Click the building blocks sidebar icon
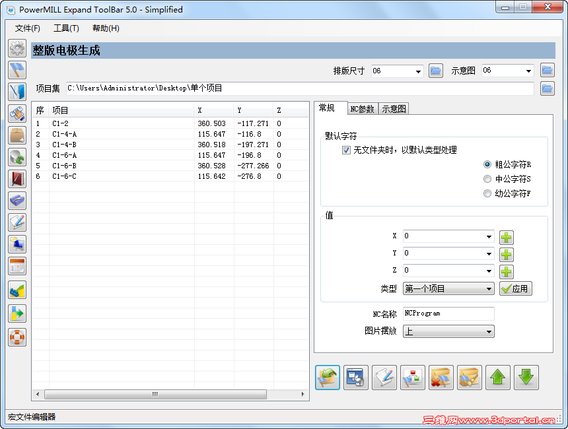Image resolution: width=568 pixels, height=429 pixels. (x=17, y=290)
